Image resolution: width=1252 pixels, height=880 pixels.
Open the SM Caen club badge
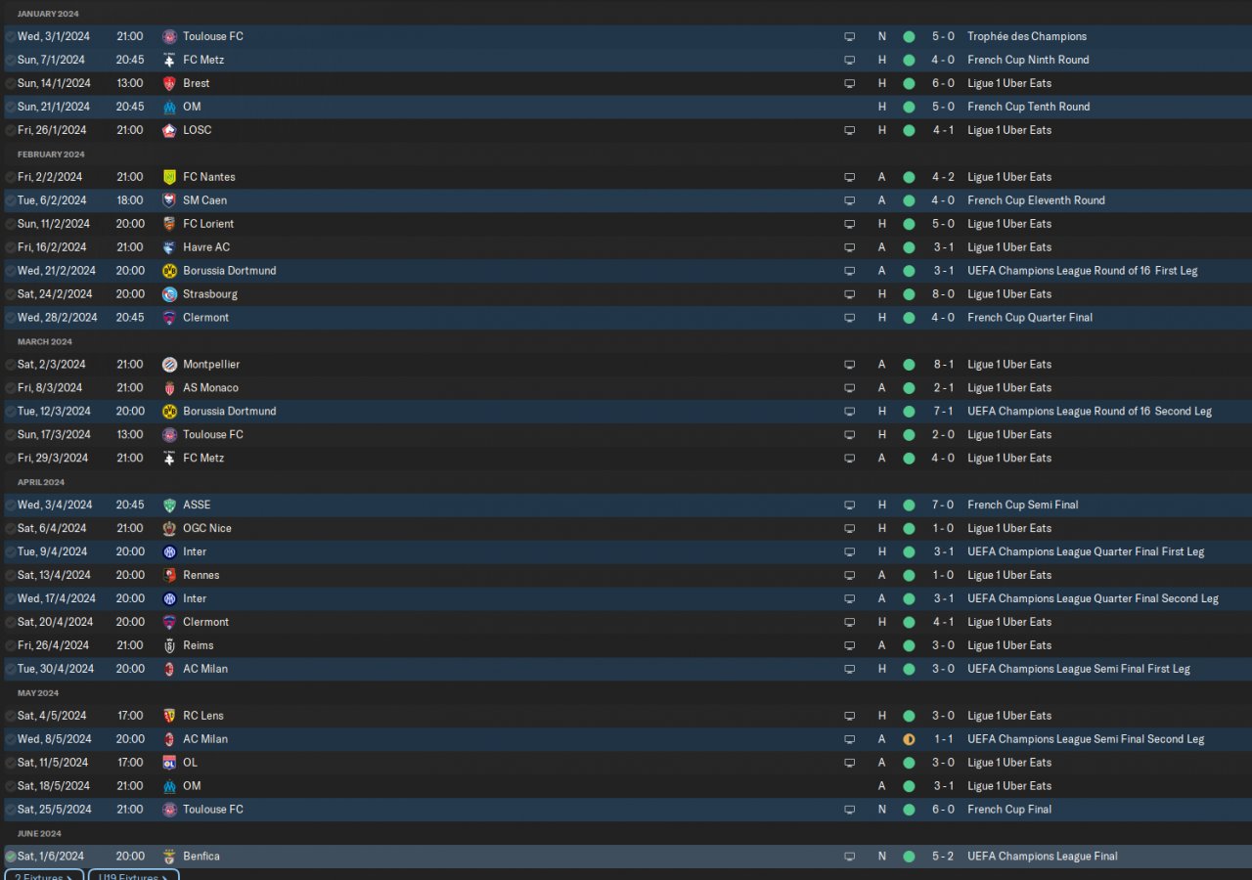(169, 200)
